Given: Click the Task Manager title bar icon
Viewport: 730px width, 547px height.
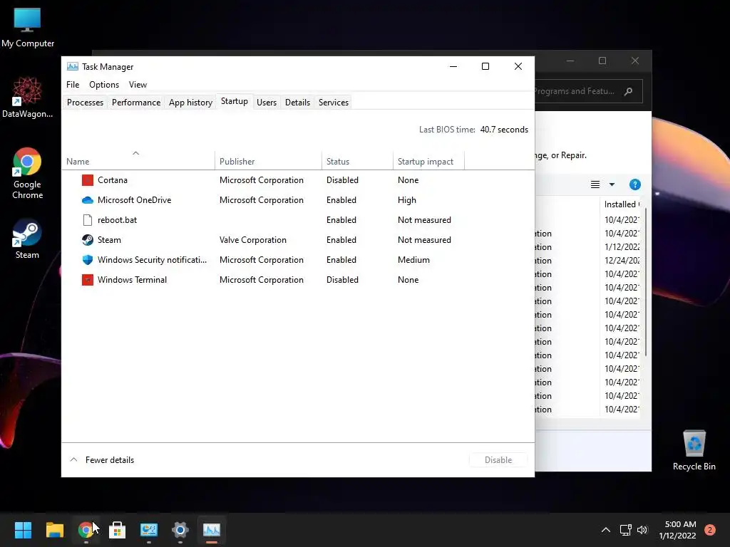Looking at the screenshot, I should pos(73,66).
